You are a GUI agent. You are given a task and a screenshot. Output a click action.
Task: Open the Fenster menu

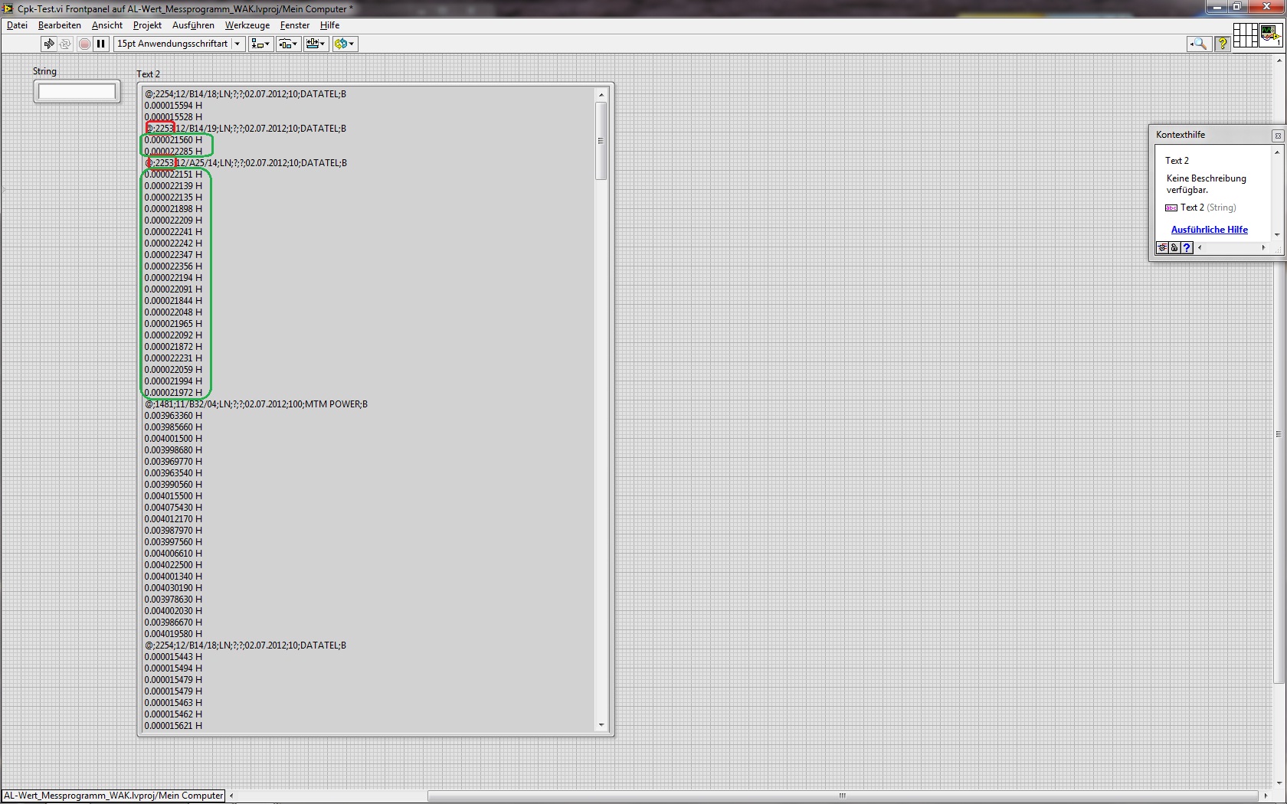click(295, 25)
